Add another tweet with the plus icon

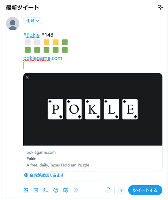[122, 190]
